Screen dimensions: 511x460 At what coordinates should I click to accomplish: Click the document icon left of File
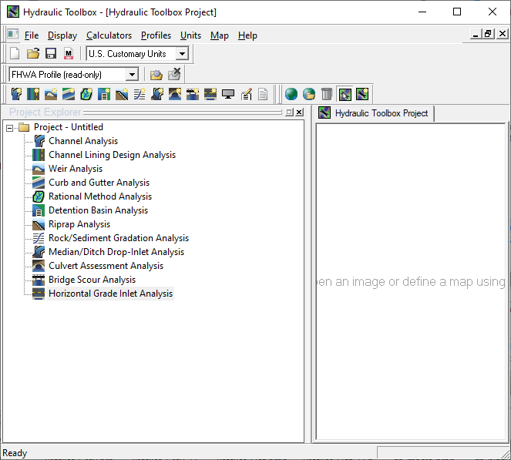pyautogui.click(x=12, y=34)
